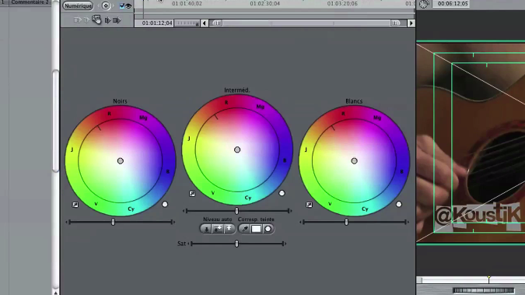Grab the left zoom scrollbar handle

click(x=217, y=23)
